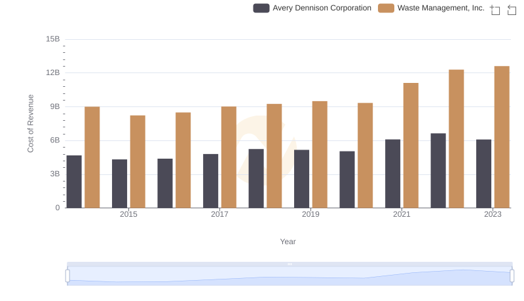Click the x-axis label 2015

pyautogui.click(x=128, y=214)
